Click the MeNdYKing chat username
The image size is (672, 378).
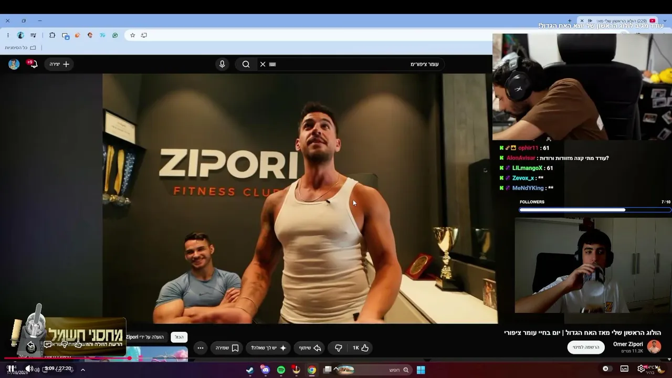[528, 188]
